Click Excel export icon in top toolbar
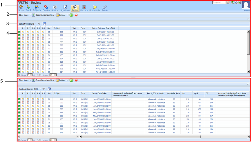251x142 pixels. [71, 15]
